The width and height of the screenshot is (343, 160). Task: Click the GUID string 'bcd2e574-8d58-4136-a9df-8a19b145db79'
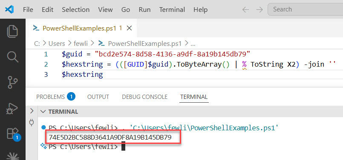click(172, 54)
